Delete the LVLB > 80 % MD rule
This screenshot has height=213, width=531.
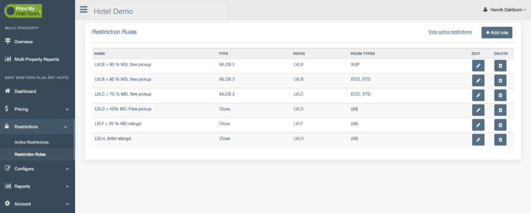tap(500, 81)
